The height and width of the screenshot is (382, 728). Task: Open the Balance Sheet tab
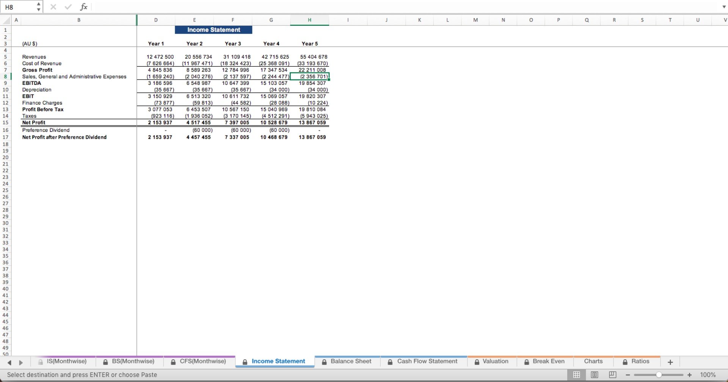point(347,362)
